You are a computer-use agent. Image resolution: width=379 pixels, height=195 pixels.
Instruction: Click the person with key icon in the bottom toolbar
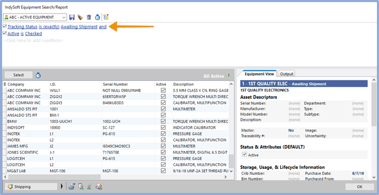90,187
